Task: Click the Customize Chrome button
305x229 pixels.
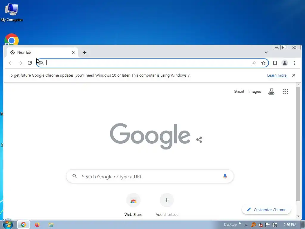Action: (x=266, y=210)
